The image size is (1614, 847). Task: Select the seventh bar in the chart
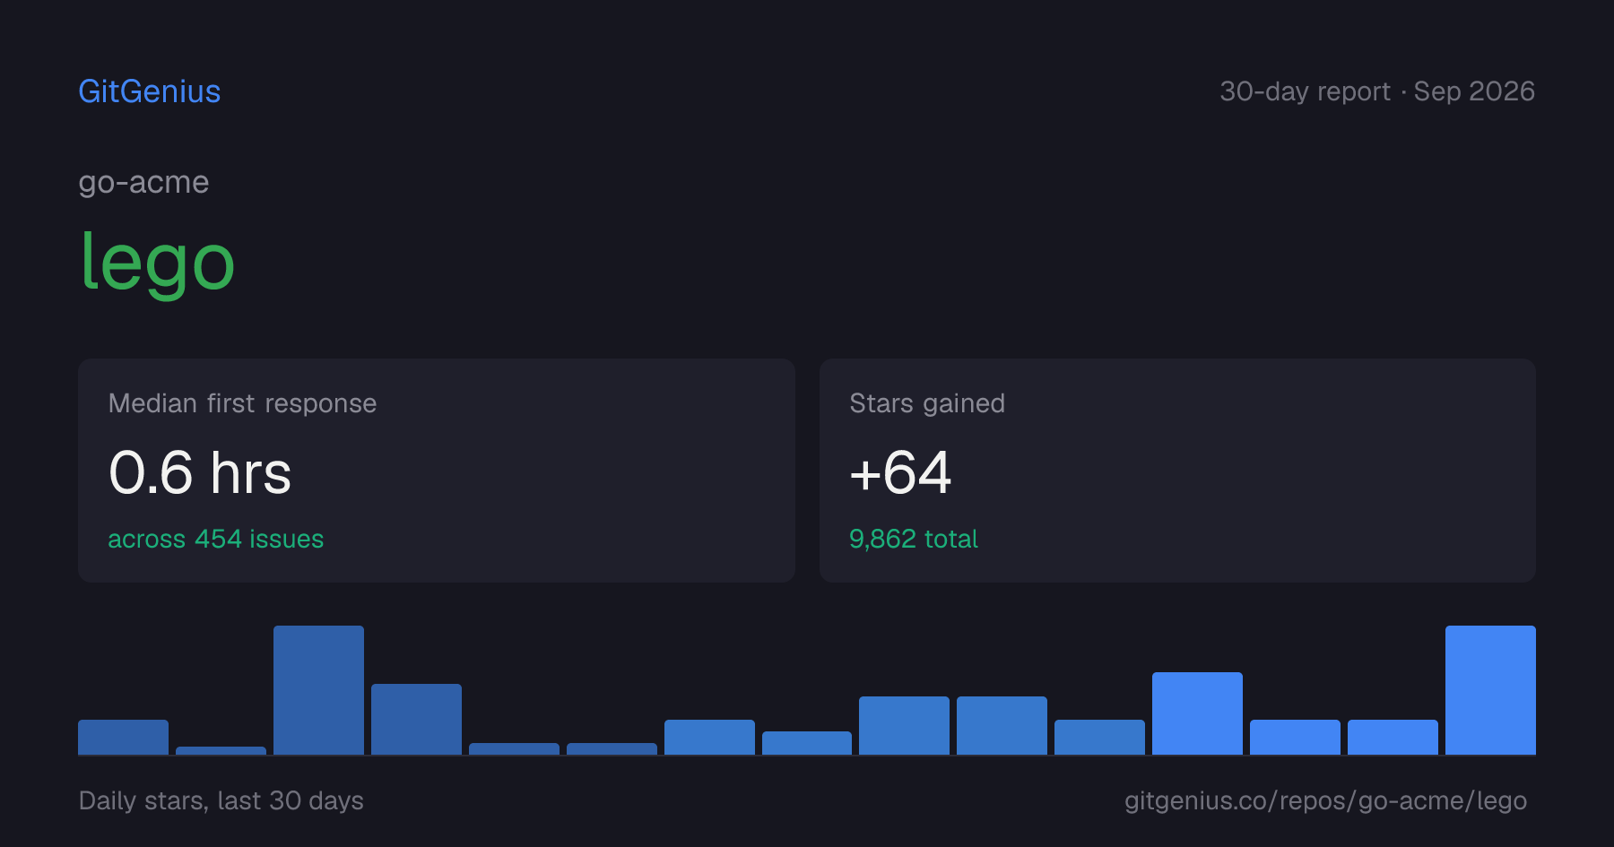709,737
